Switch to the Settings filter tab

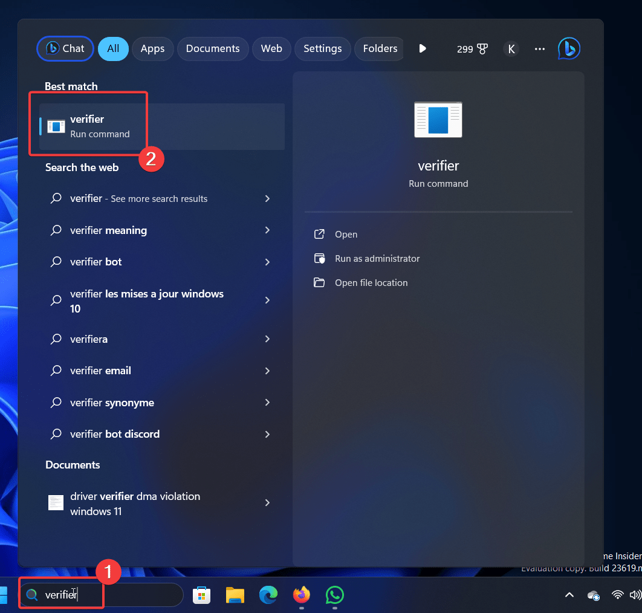point(322,49)
